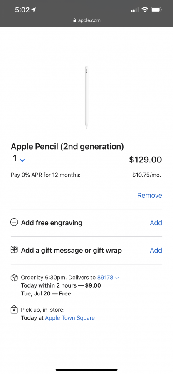Add a gift message or gift wrap

156,250
